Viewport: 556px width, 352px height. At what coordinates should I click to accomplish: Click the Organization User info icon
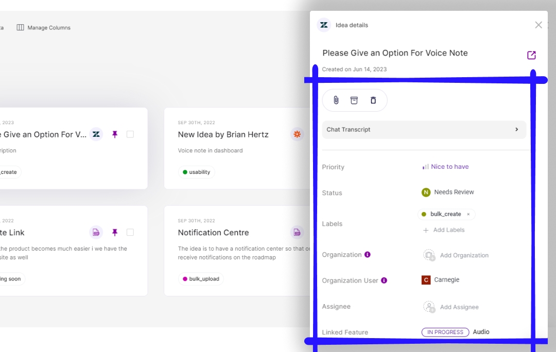pos(384,280)
